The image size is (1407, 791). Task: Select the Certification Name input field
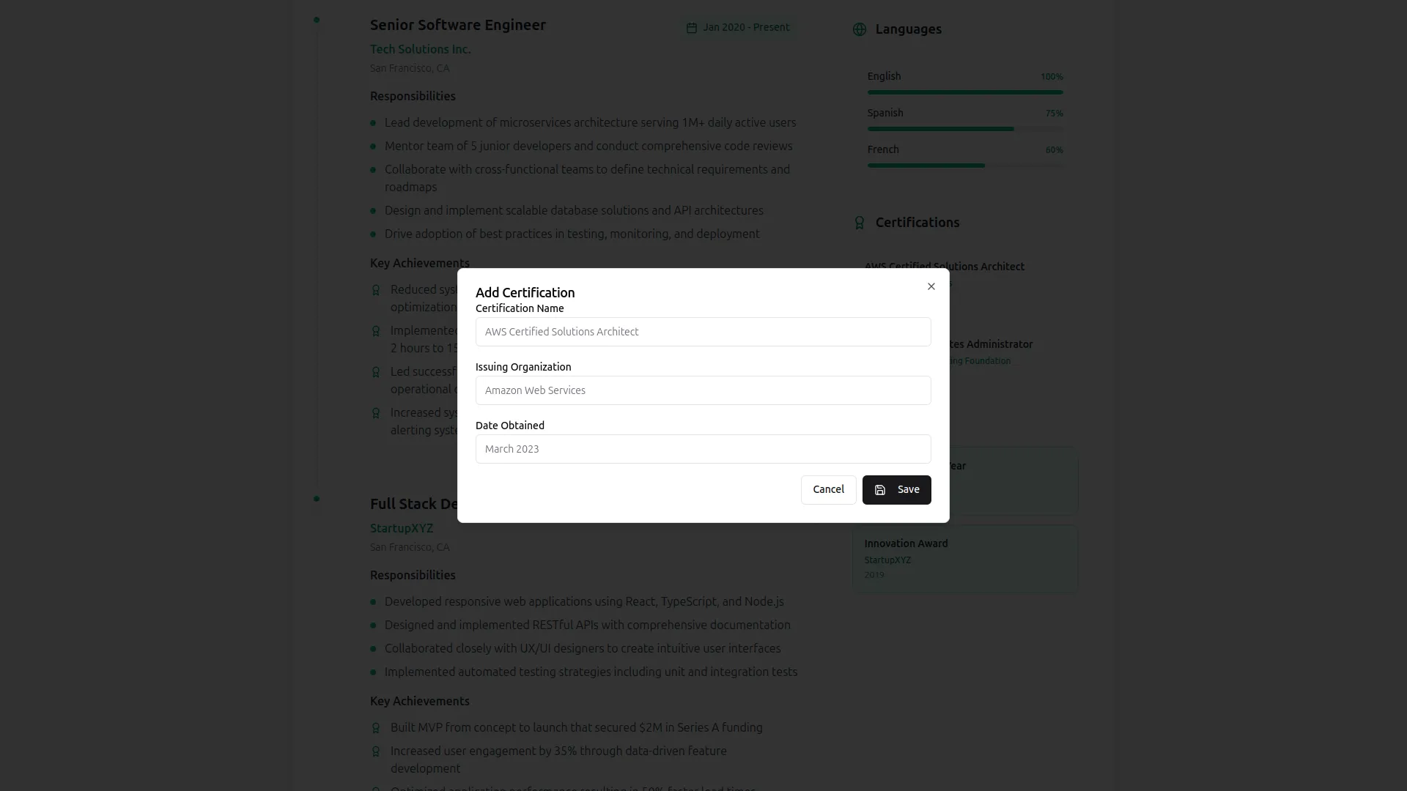click(703, 331)
